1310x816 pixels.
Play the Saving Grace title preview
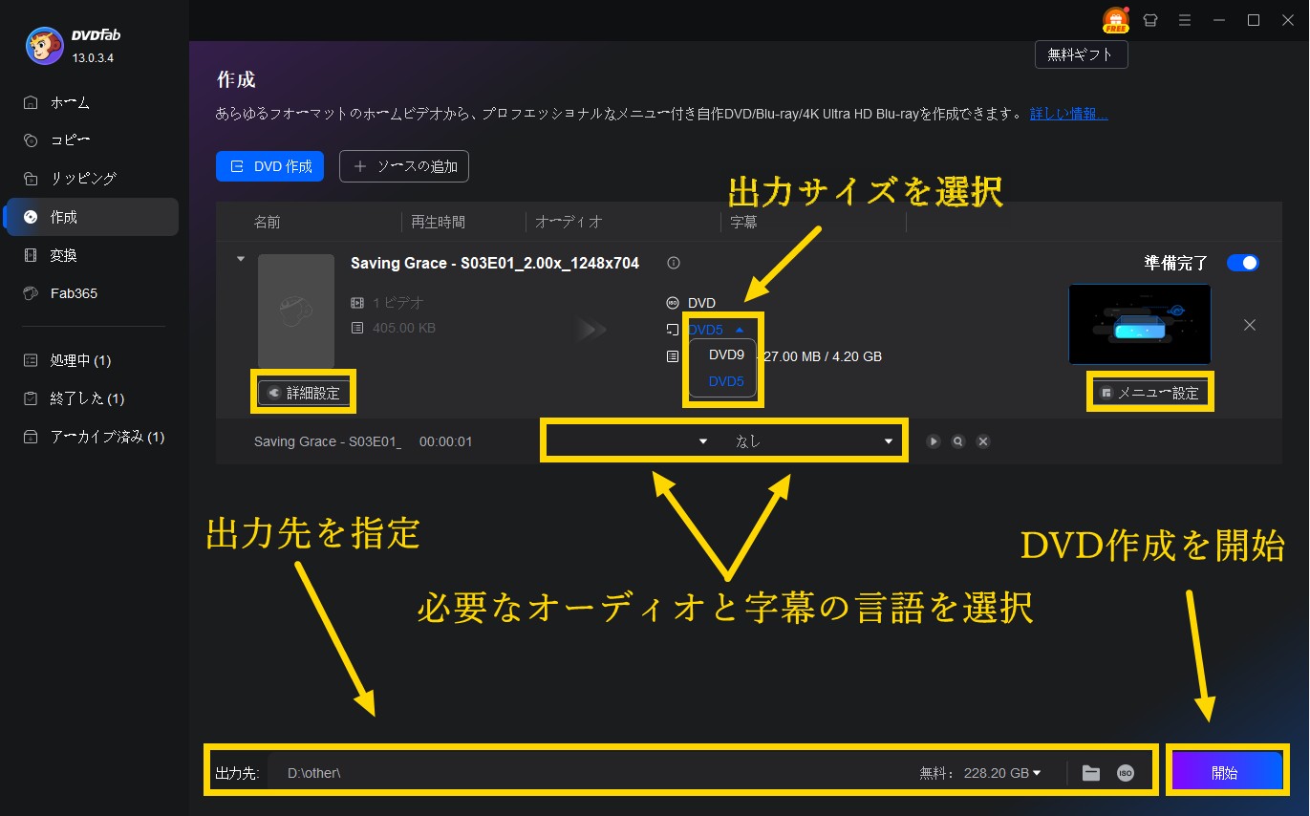pyautogui.click(x=934, y=441)
